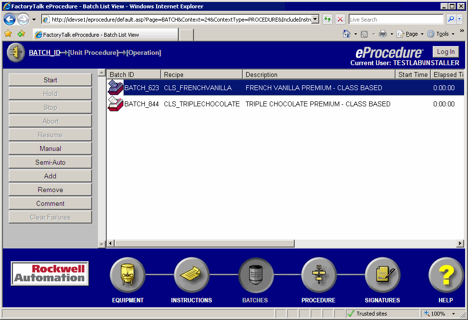Click the Remove batch button
The width and height of the screenshot is (468, 320).
point(50,190)
